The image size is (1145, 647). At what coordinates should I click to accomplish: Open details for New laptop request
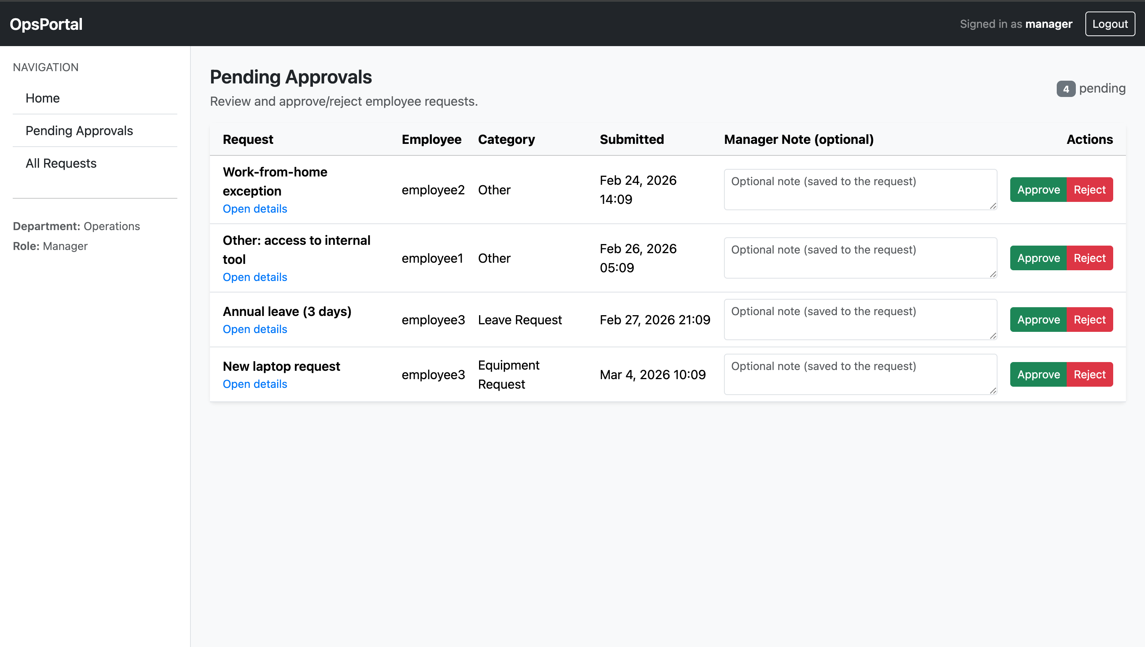[255, 384]
